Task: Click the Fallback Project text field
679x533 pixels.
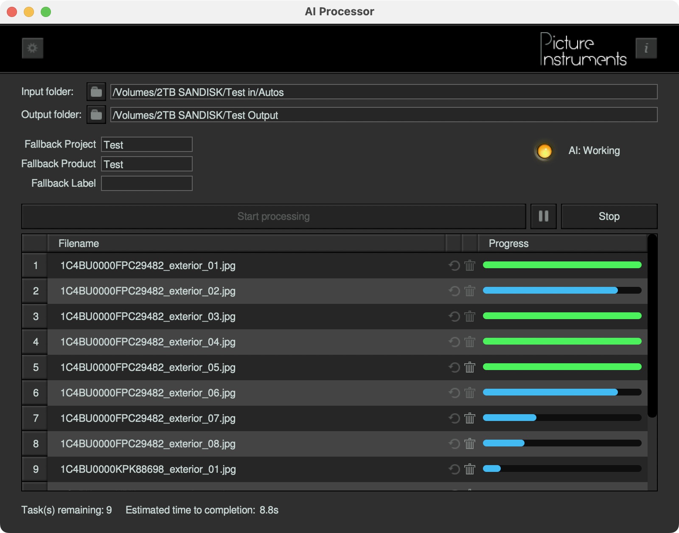Action: click(147, 145)
